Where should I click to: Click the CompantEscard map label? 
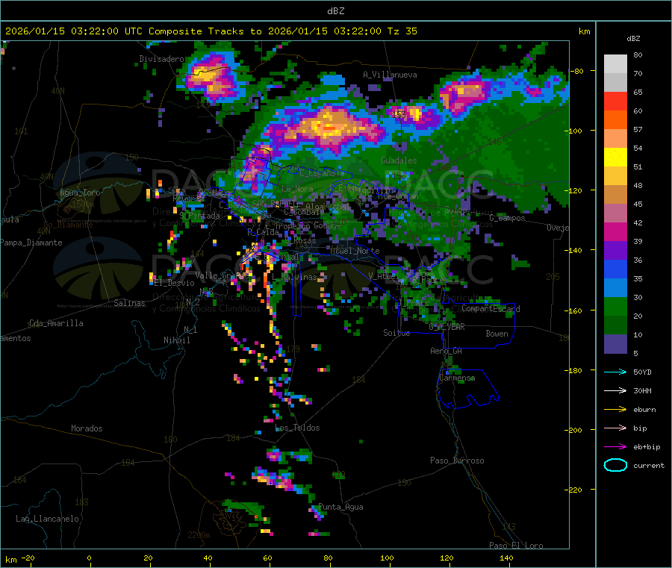coord(491,308)
